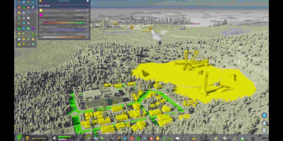Toggle the fourth legend row checkbox
The height and width of the screenshot is (141, 283).
(87, 27)
